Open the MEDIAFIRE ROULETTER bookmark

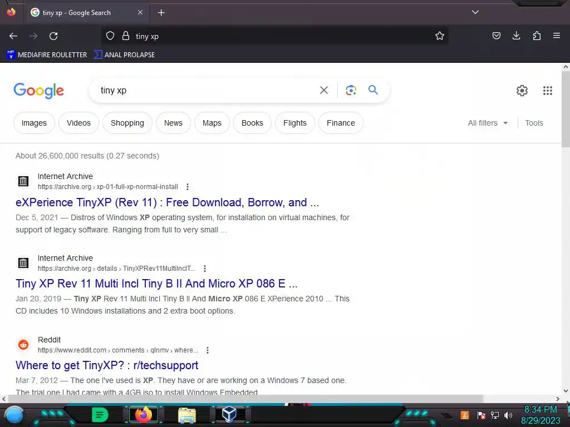click(x=47, y=55)
